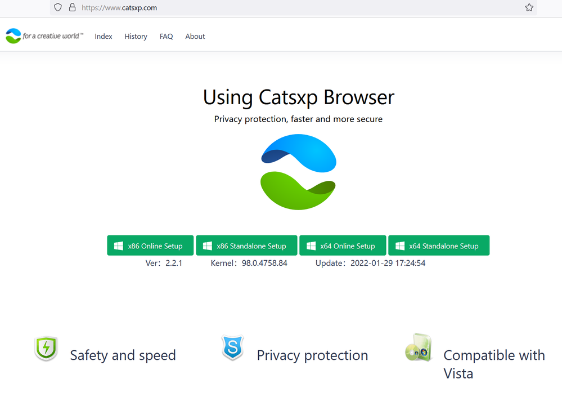Image resolution: width=562 pixels, height=401 pixels.
Task: Download the x86 Standalone Setup
Action: 246,246
